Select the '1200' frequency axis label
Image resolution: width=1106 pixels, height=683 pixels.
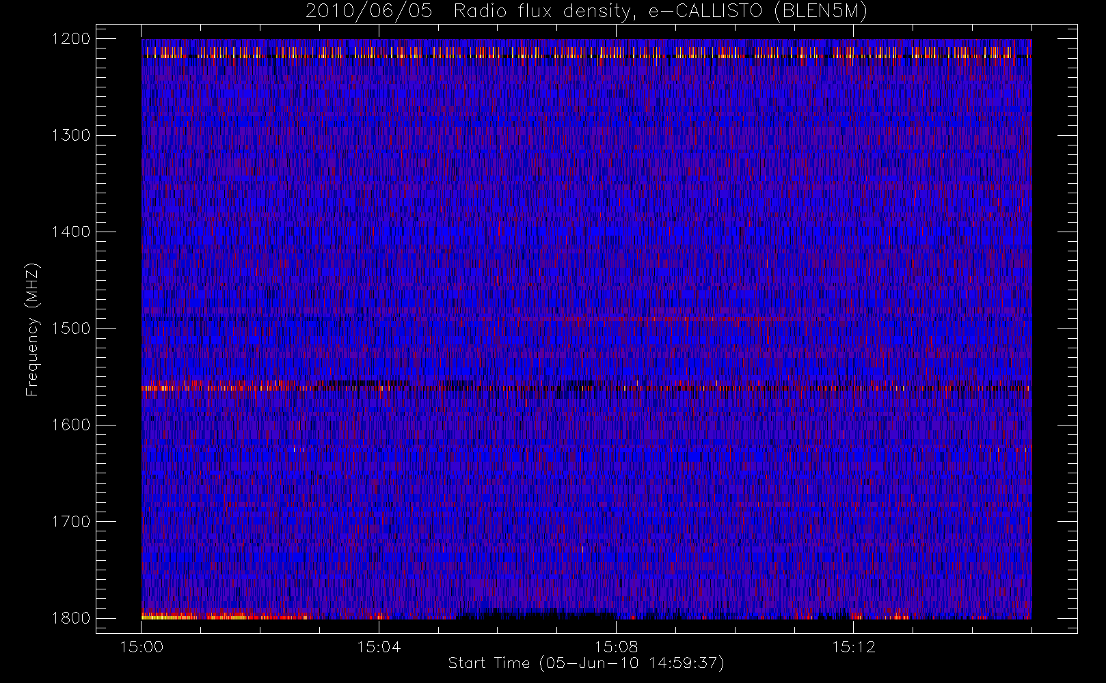tap(71, 38)
